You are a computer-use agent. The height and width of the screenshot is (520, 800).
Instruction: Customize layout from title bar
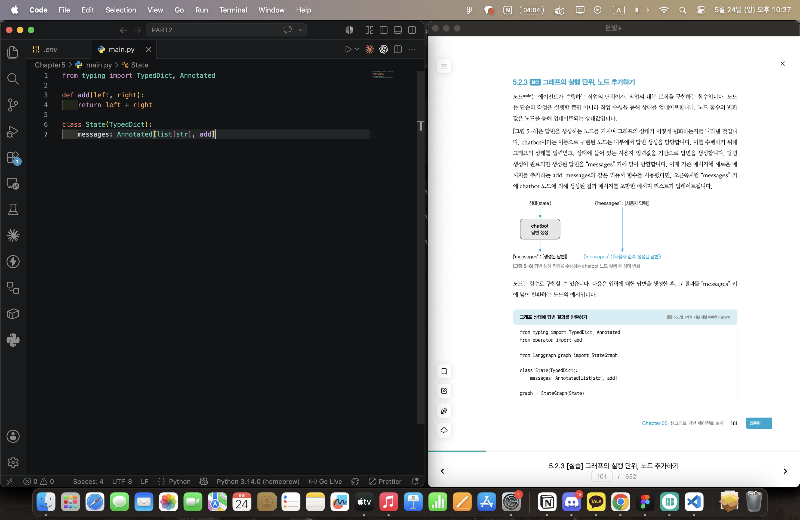[370, 30]
